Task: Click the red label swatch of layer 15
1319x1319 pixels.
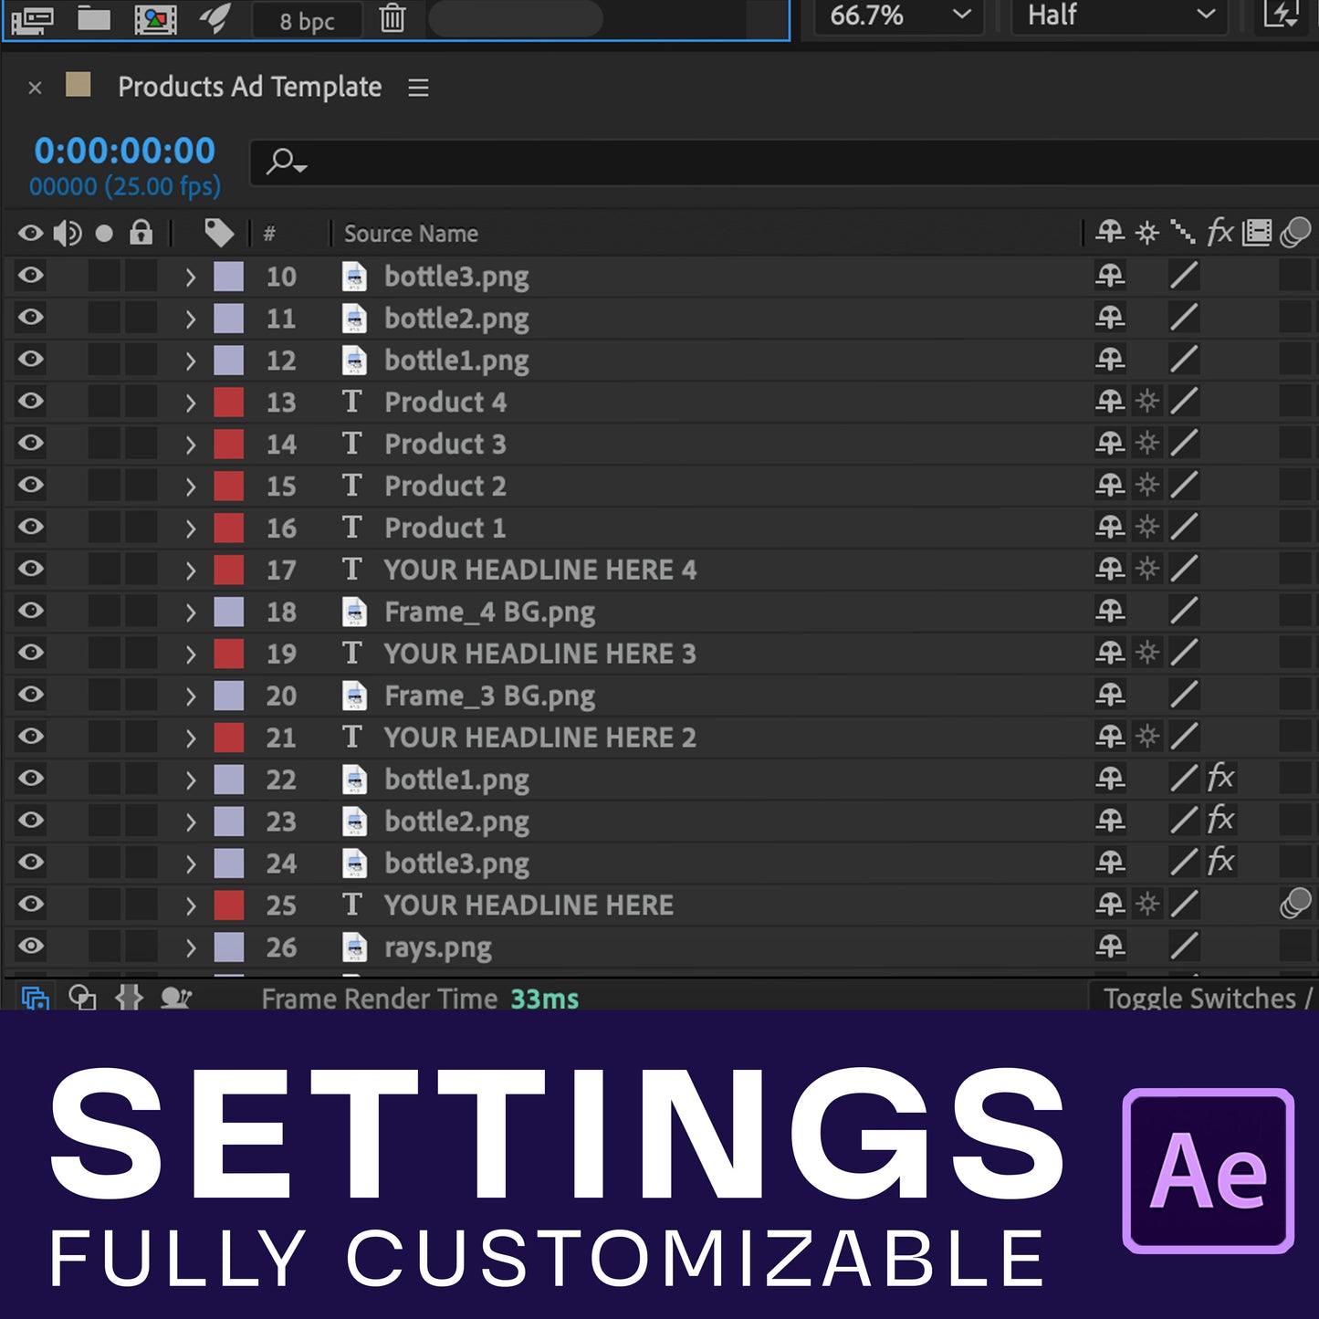Action: tap(228, 486)
